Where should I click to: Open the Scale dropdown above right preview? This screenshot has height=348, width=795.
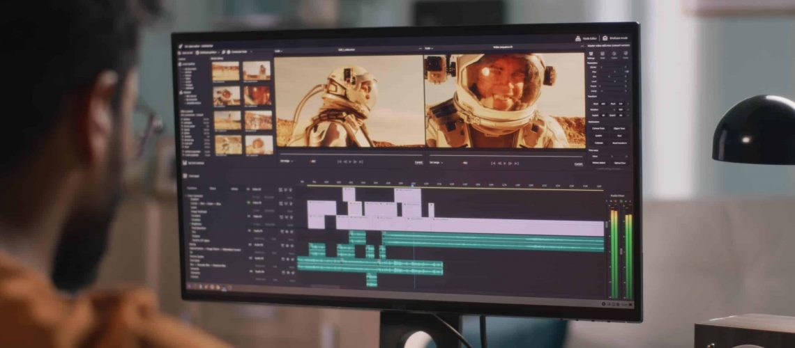click(x=429, y=49)
